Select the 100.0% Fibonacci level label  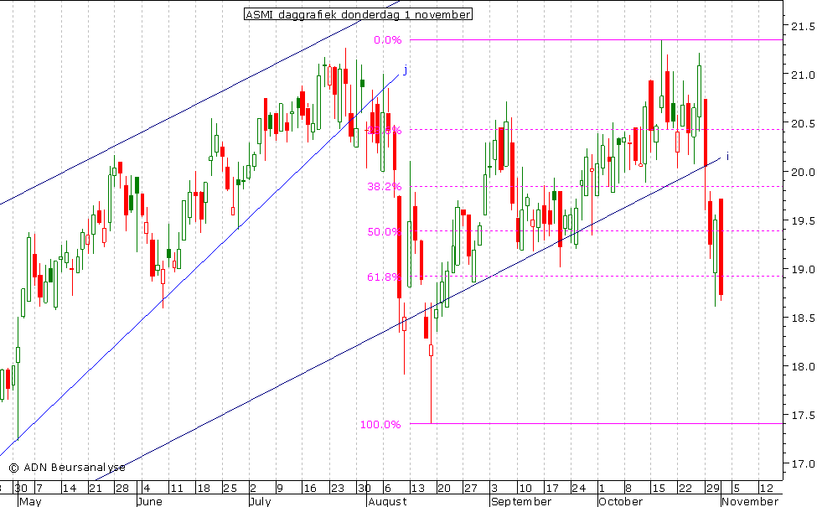coord(380,425)
